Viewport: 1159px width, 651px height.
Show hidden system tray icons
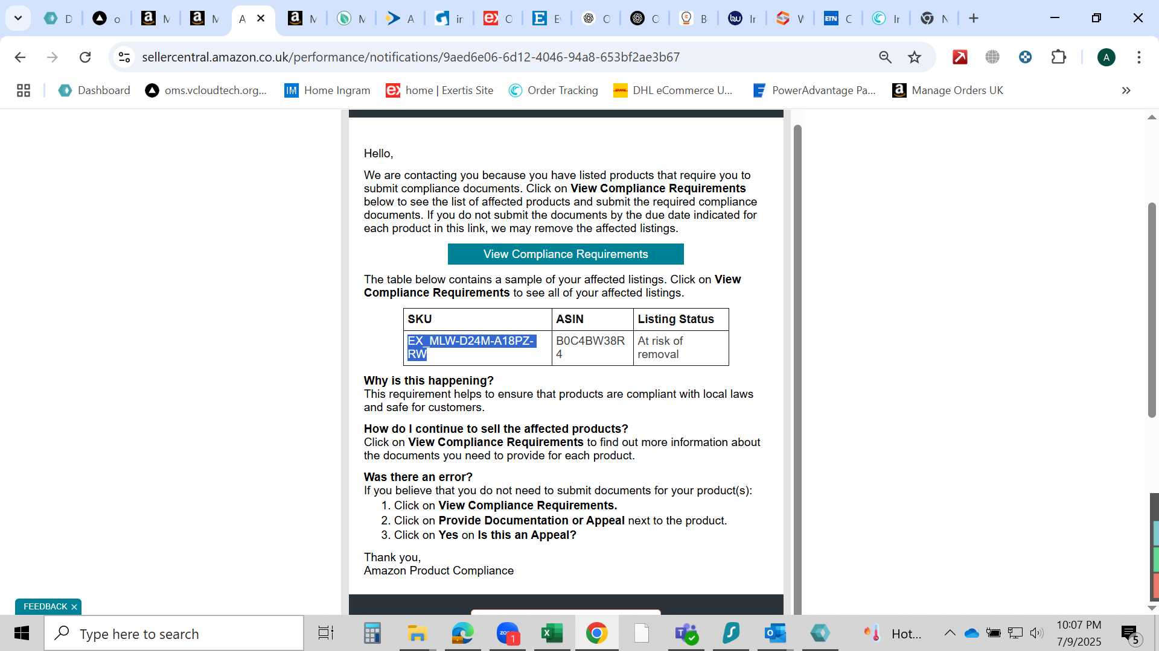pyautogui.click(x=950, y=633)
